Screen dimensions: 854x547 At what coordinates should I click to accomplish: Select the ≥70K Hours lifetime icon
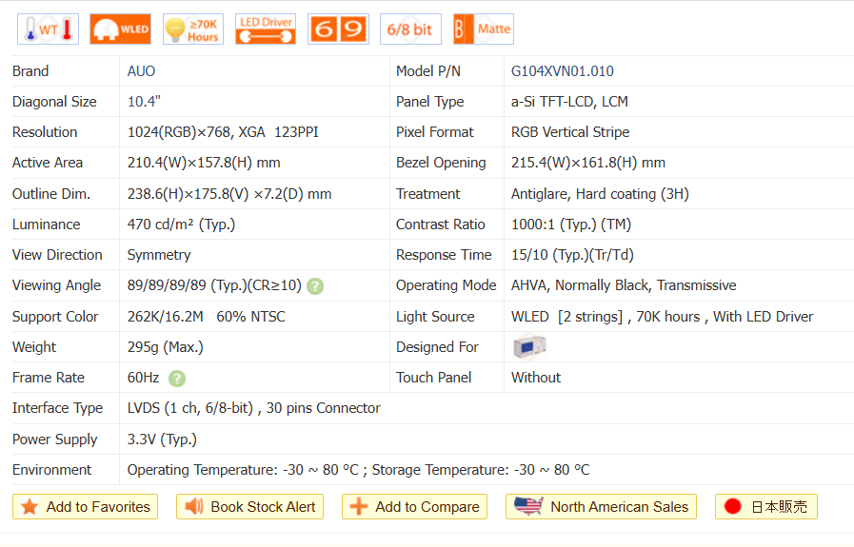point(192,29)
